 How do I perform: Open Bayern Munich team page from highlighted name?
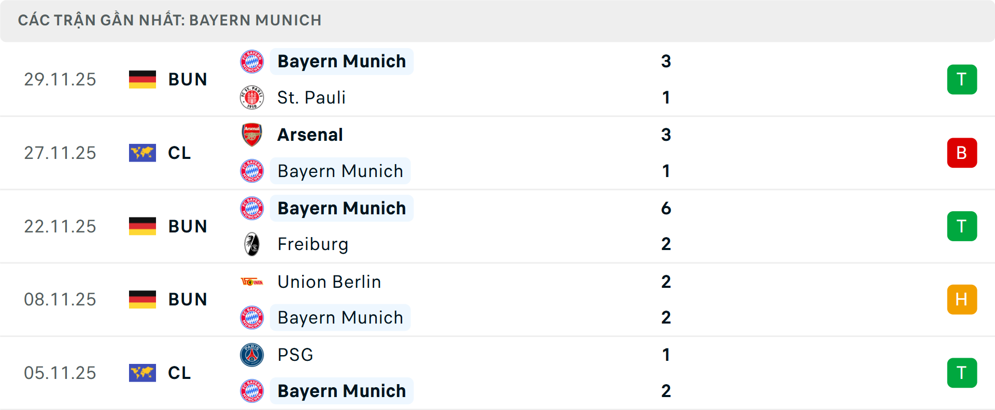(x=342, y=61)
